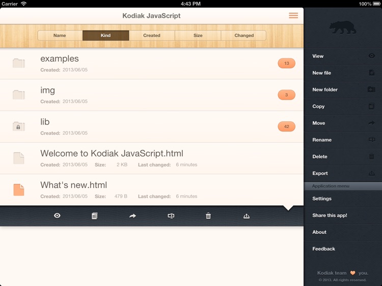Open the img folder name

pyautogui.click(x=47, y=90)
